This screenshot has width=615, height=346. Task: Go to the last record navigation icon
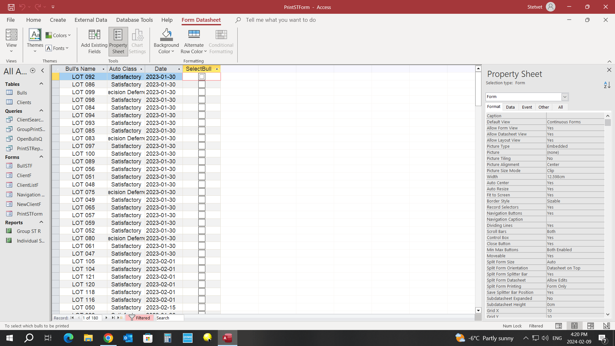point(113,318)
